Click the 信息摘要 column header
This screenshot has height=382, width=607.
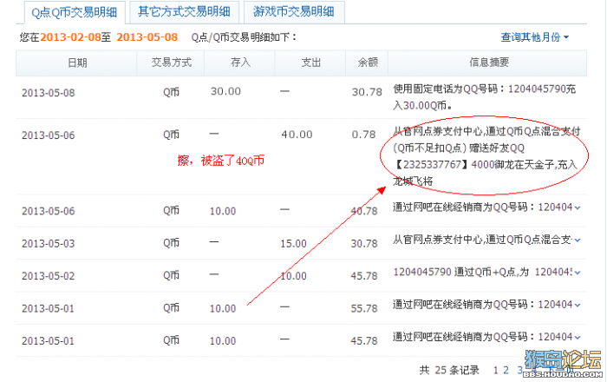pos(489,63)
